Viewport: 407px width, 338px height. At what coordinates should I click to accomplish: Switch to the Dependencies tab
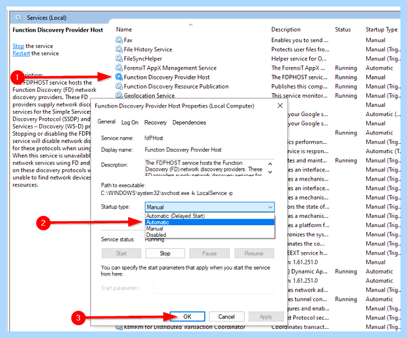(189, 123)
